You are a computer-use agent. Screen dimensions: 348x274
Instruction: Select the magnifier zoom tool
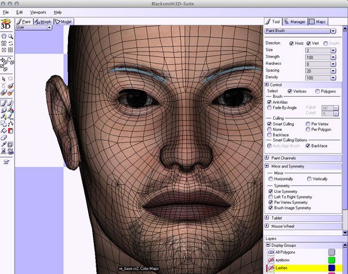click(x=11, y=36)
